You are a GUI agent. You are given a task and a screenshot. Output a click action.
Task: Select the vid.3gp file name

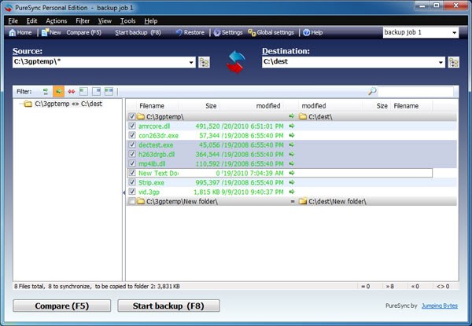[149, 192]
